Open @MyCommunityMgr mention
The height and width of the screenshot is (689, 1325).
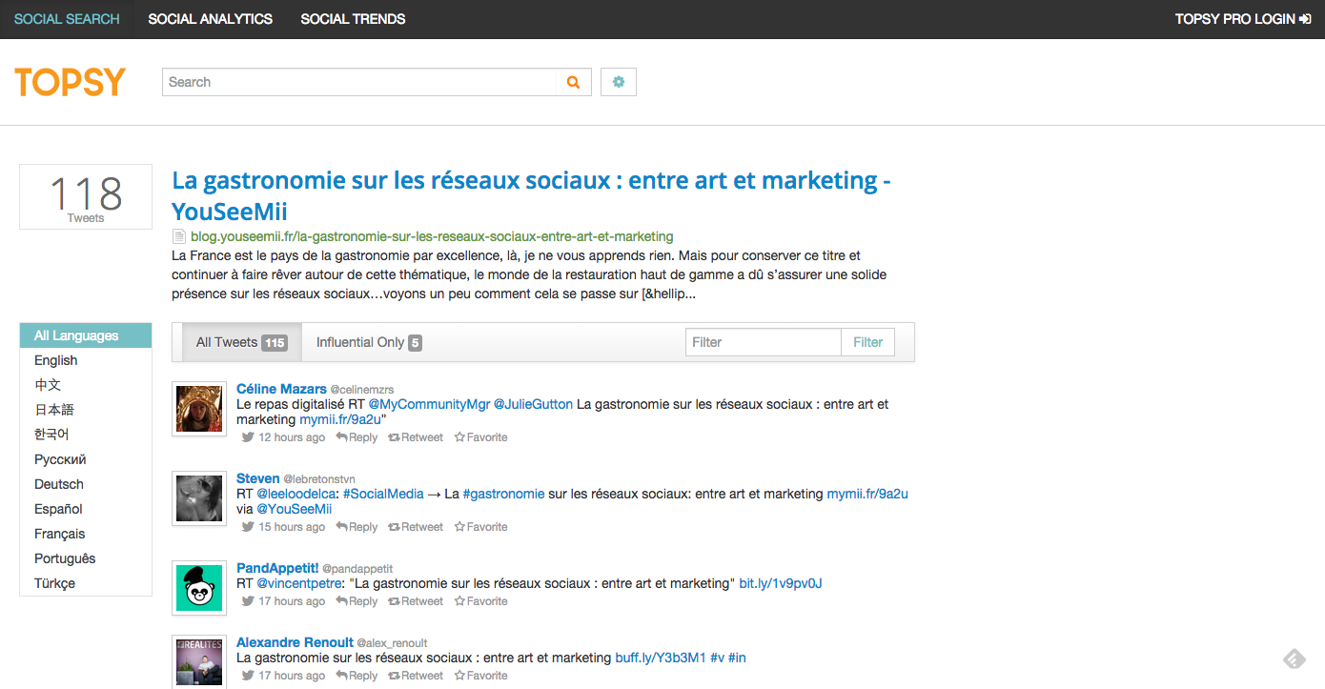429,404
